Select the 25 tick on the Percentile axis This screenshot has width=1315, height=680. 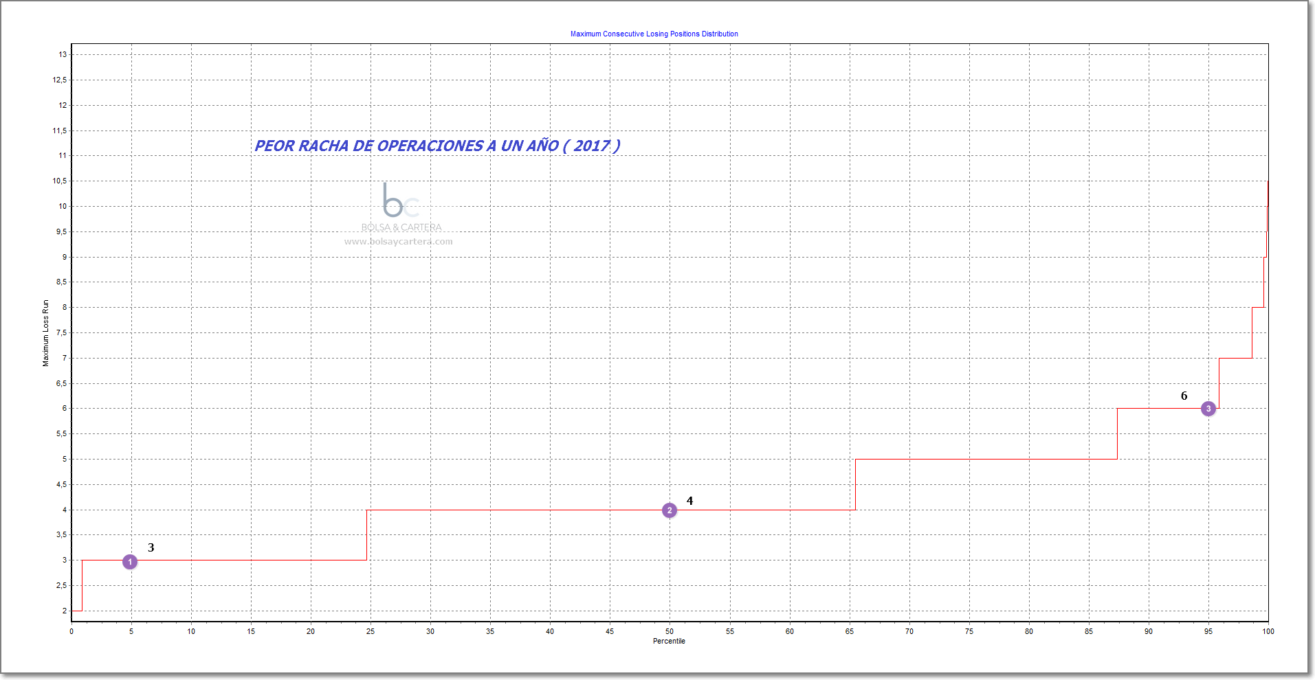(x=371, y=631)
